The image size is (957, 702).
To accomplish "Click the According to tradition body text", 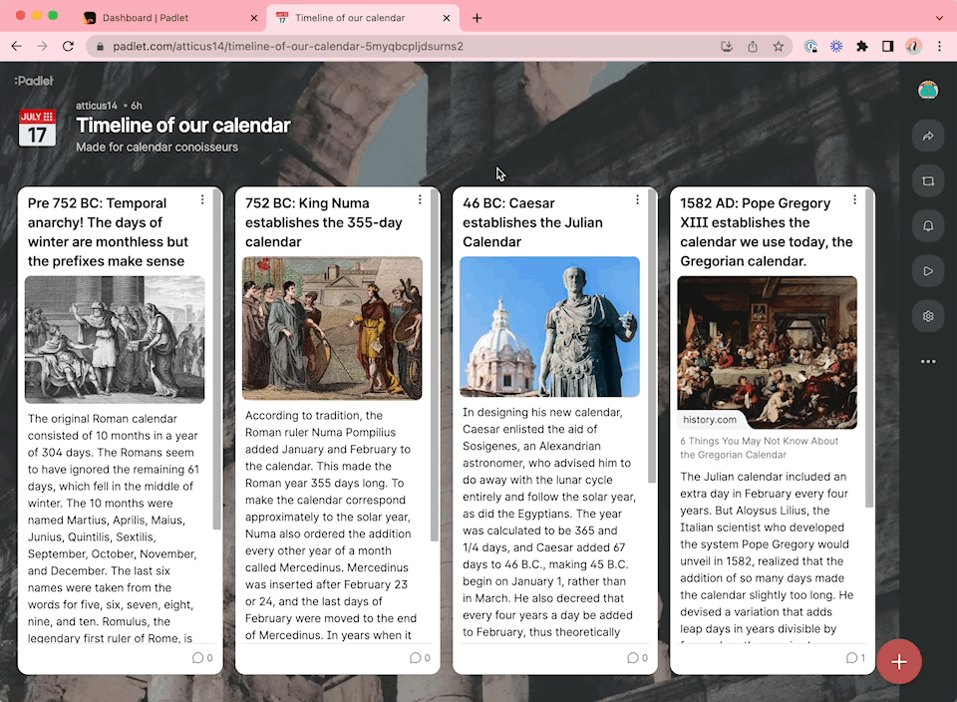I will pos(331,525).
